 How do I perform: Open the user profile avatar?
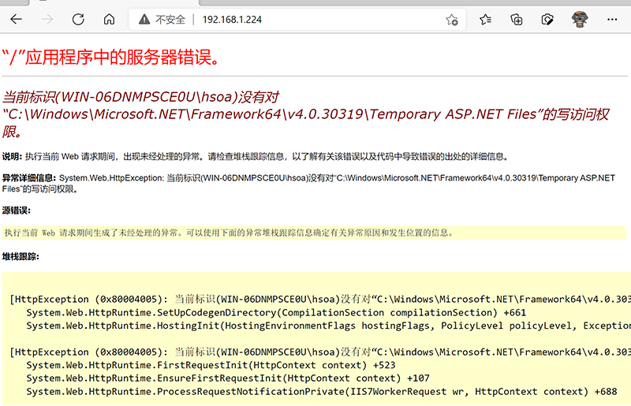[x=580, y=19]
